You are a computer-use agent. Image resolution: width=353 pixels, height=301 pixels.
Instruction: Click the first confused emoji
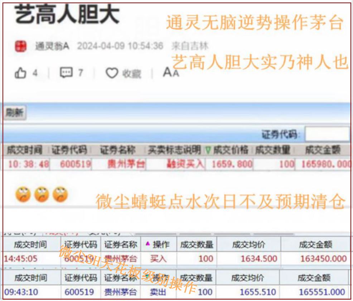coord(23,194)
